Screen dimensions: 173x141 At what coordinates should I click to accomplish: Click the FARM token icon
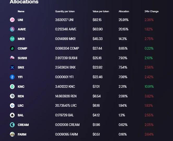pyautogui.click(x=12, y=134)
